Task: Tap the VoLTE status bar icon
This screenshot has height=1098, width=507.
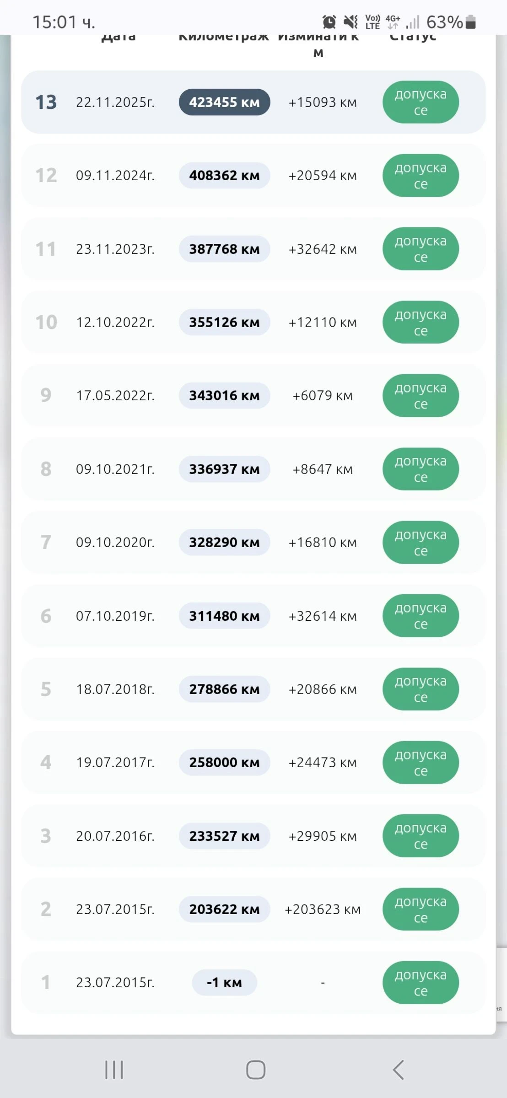Action: pyautogui.click(x=372, y=22)
